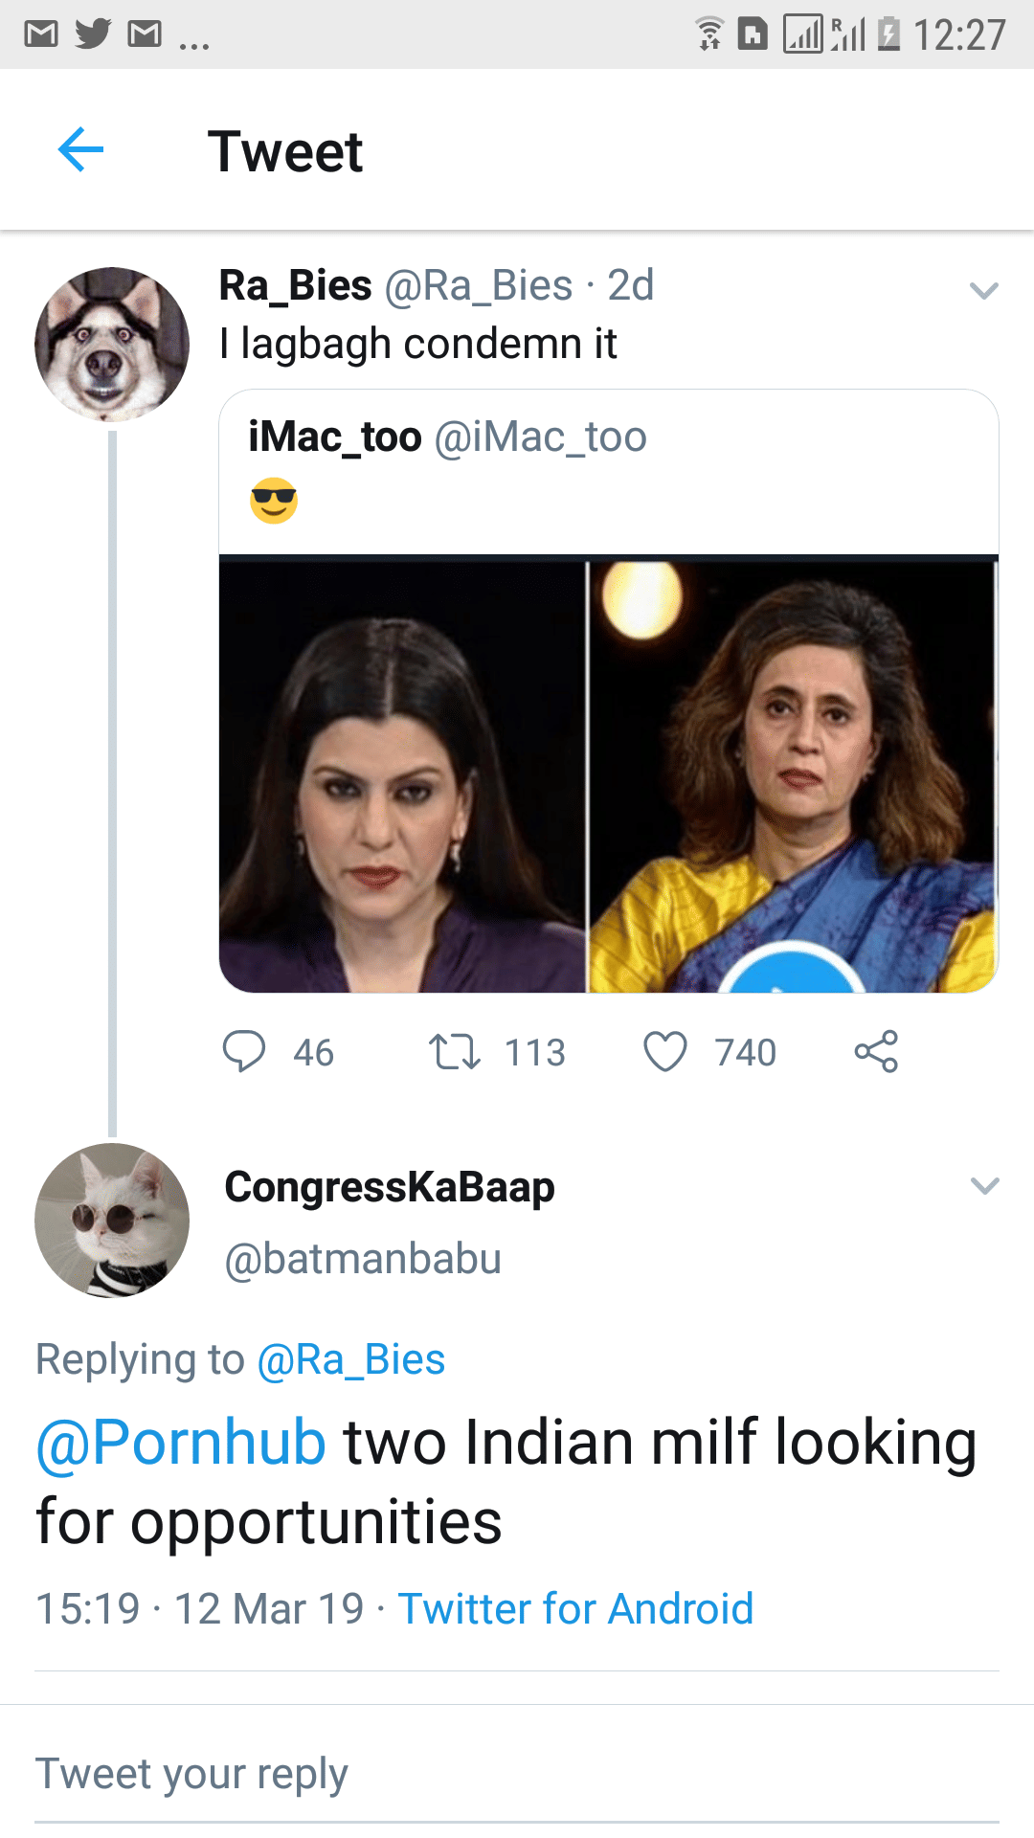
Task: Open the Twitter for Android link
Action: pyautogui.click(x=575, y=1608)
